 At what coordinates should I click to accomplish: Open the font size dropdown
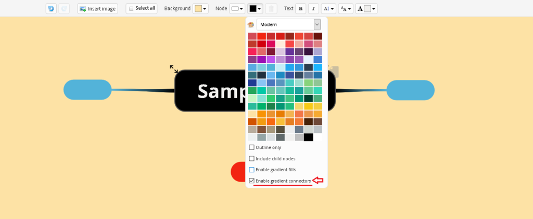coord(346,8)
